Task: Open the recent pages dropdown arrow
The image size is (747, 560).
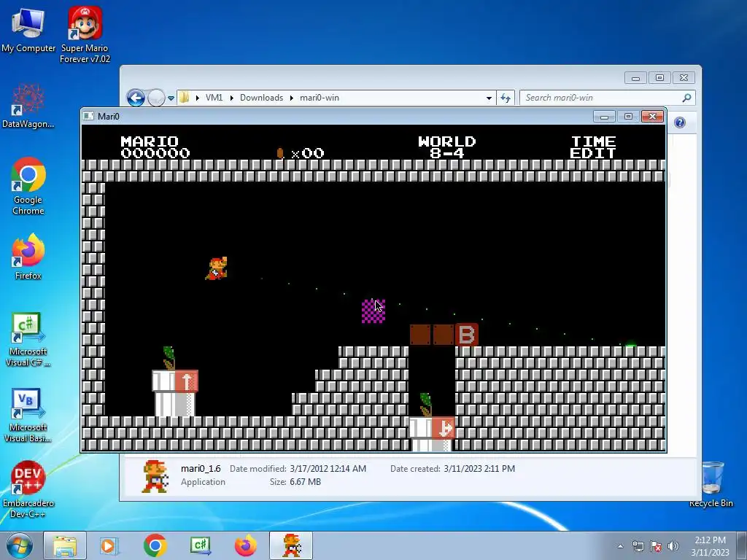Action: coord(171,98)
